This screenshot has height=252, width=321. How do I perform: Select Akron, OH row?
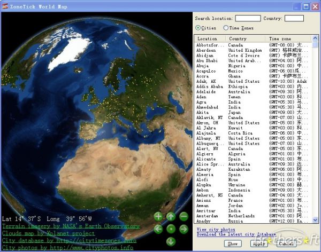pyautogui.click(x=253, y=123)
